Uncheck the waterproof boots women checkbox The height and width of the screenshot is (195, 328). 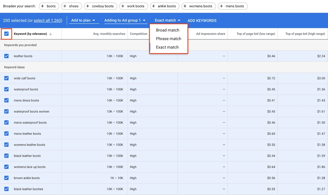7,112
